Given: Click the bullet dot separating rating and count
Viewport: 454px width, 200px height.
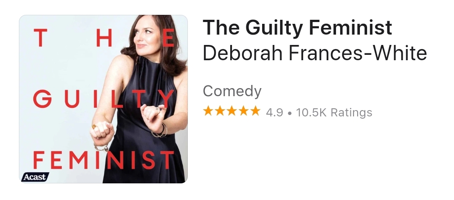Looking at the screenshot, I should tap(289, 113).
